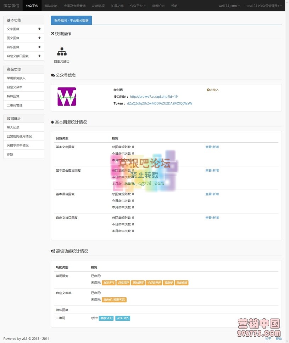Screen dimensions: 289x343
Task: Click 查看 for 基本文字回复
Action: coord(207,147)
